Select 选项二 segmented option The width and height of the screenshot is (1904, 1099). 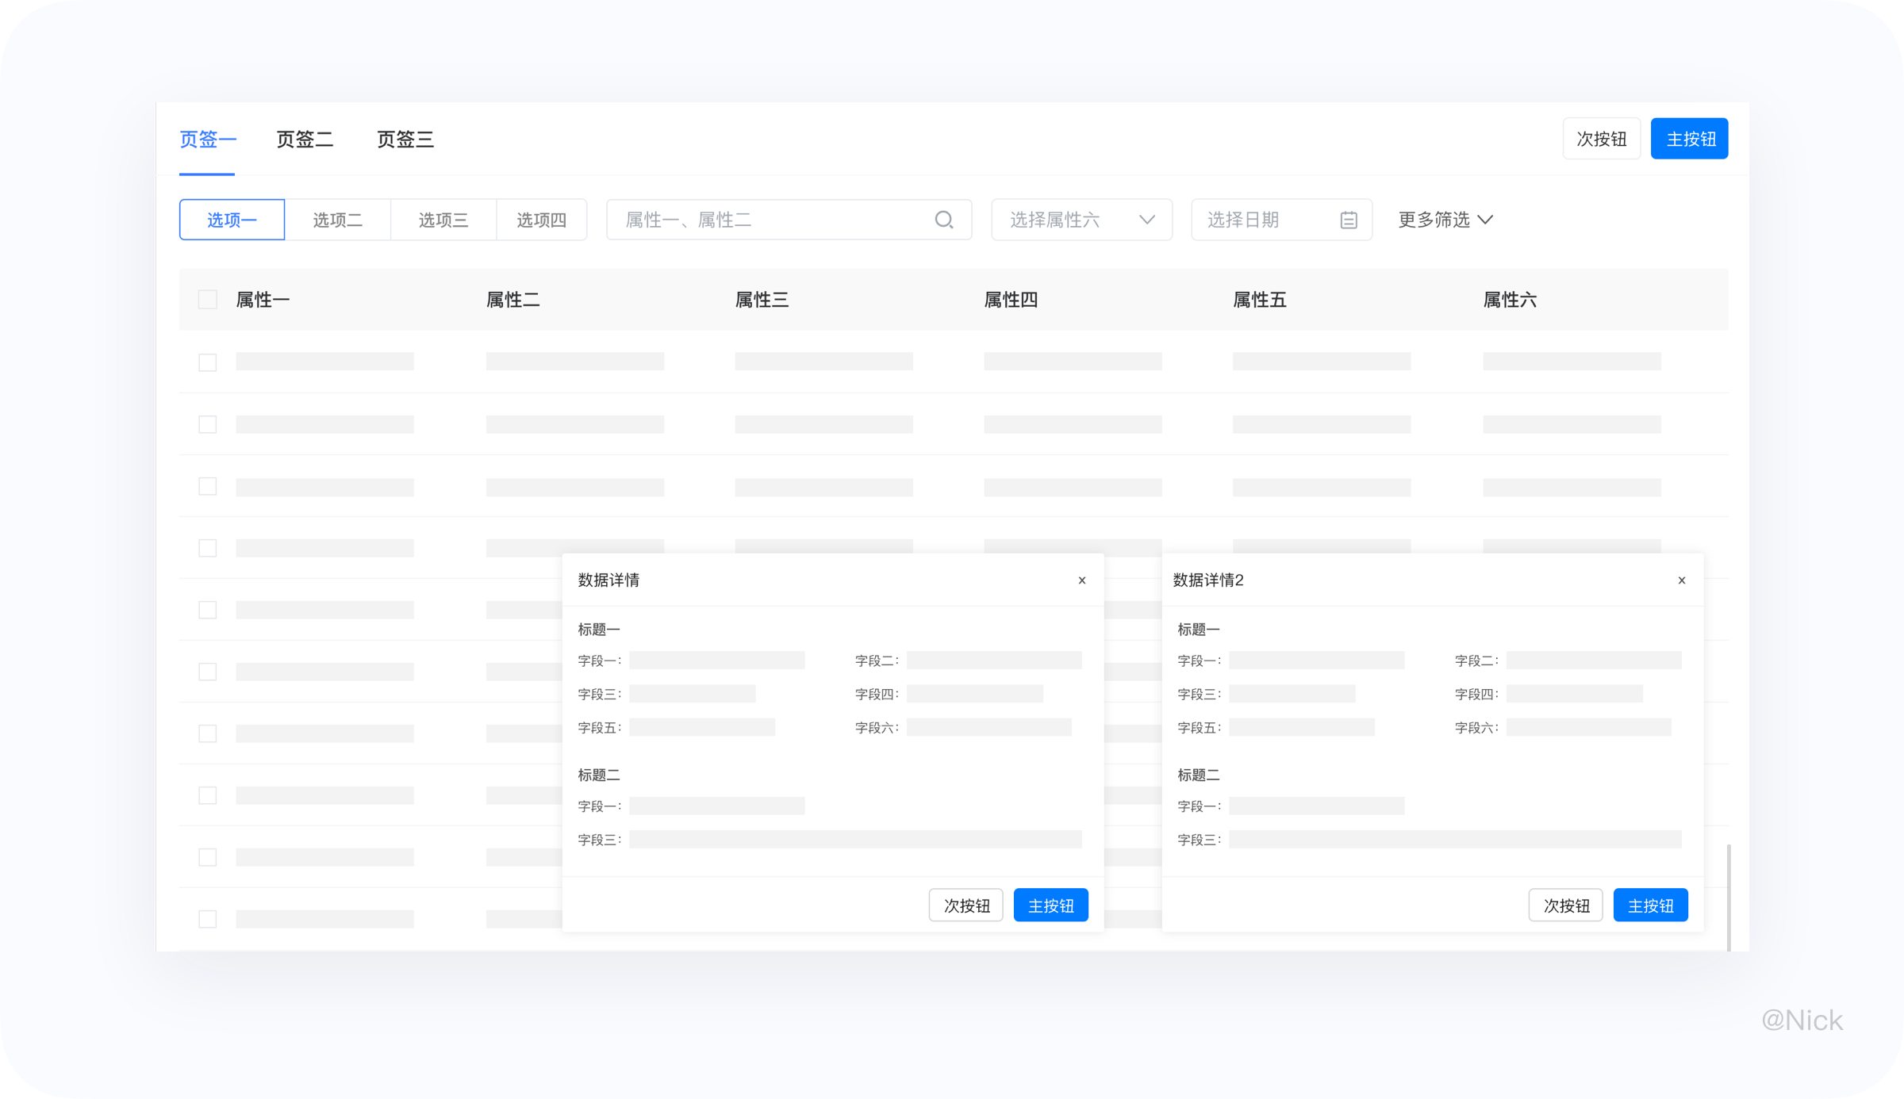coord(337,220)
